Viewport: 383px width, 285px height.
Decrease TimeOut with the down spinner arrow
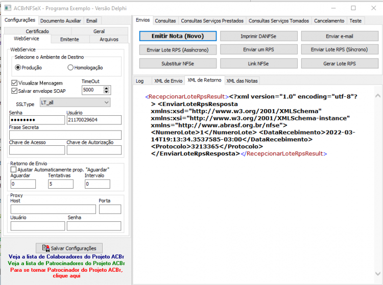pyautogui.click(x=106, y=92)
